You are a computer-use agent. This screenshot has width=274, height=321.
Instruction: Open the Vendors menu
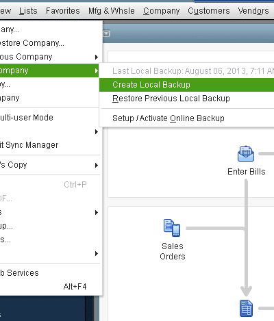253,11
